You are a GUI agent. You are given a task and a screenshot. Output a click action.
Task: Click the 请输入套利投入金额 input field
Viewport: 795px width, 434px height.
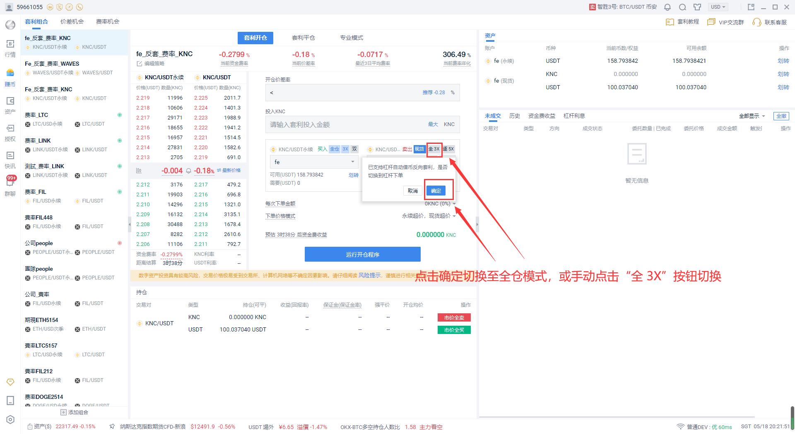click(363, 124)
